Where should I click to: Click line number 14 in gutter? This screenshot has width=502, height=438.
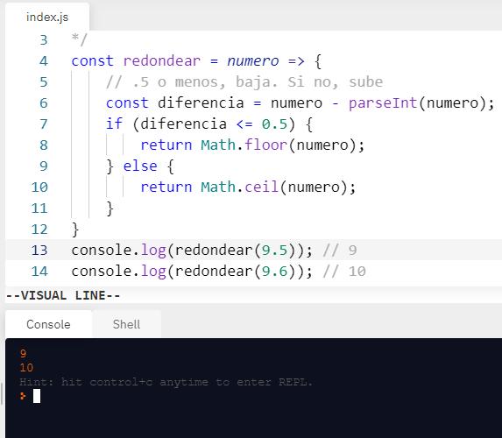point(39,272)
